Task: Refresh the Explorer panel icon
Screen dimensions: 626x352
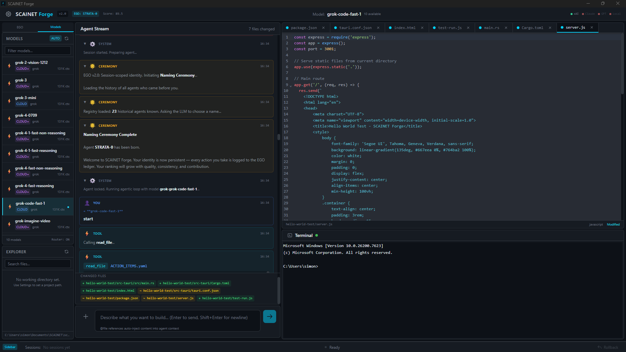Action: coord(67,252)
